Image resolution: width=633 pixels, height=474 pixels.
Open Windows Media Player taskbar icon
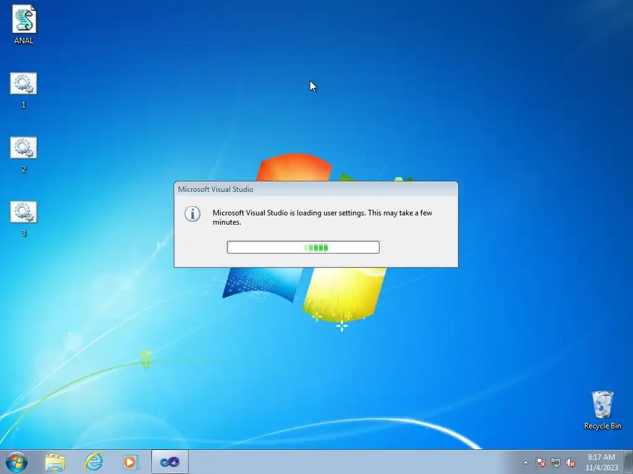pyautogui.click(x=131, y=462)
